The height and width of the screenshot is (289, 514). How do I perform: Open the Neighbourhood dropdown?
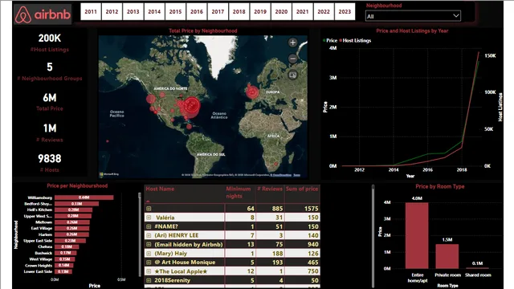[413, 16]
